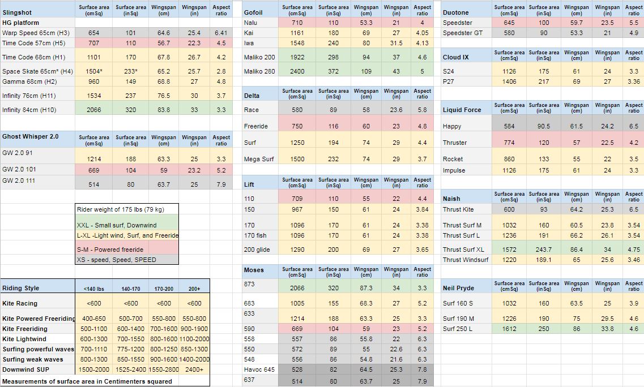Click the S-M - Powered freeride legend
The width and height of the screenshot is (644, 387).
click(127, 248)
